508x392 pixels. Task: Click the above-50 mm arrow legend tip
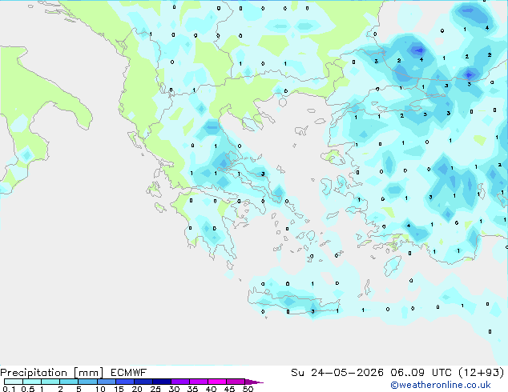tap(254, 382)
